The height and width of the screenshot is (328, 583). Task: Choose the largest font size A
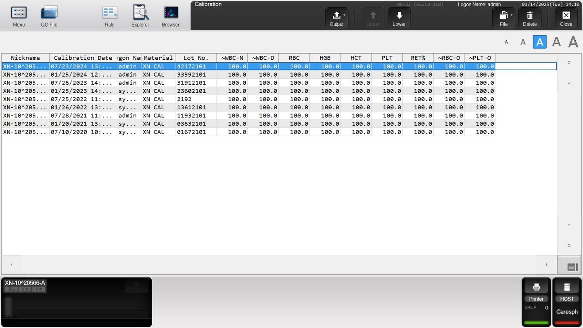click(x=573, y=42)
